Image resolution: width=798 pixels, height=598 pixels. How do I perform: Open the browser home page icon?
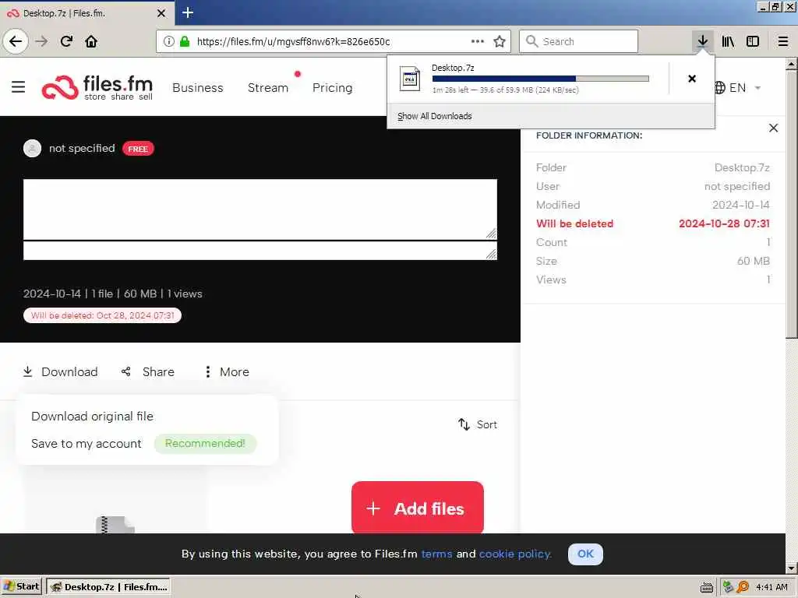[91, 41]
